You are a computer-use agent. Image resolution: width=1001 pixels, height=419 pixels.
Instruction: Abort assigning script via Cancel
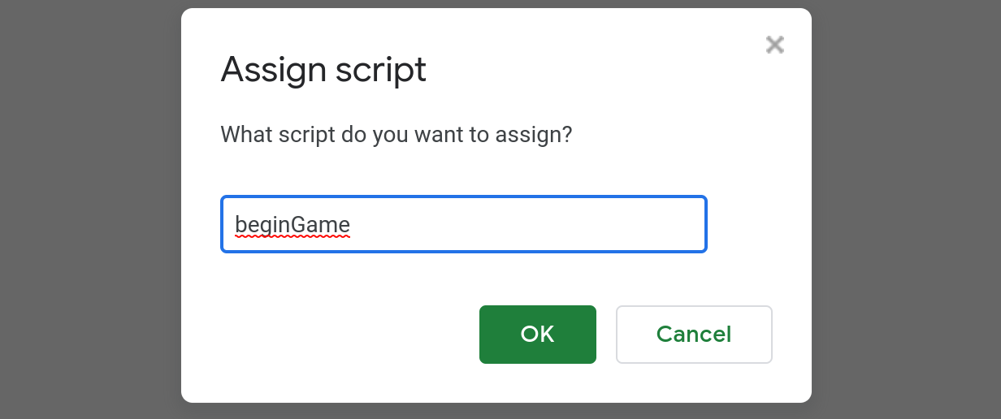(694, 335)
